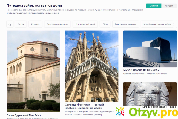Select the Испания filter tag
This screenshot has height=119, width=178.
click(35, 24)
